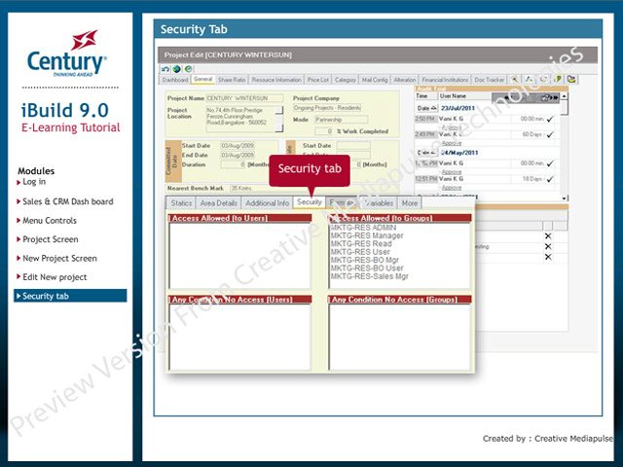This screenshot has height=467, width=623.
Task: Open the Edit New project module
Action: pos(55,277)
